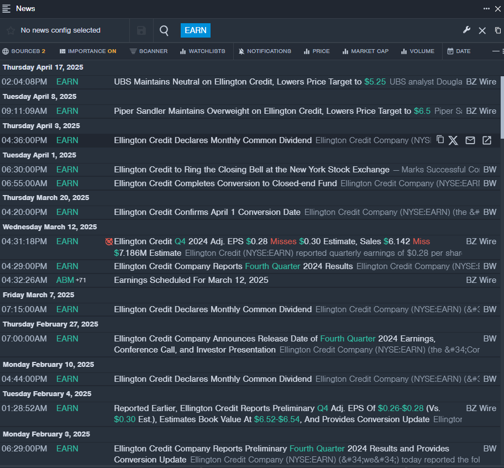
Task: Click the save config floppy disk icon
Action: tap(141, 30)
